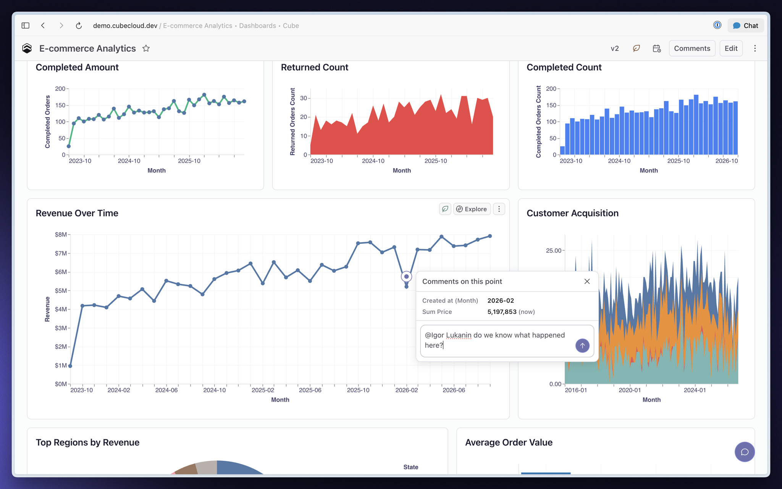Click the 2026-02 value in the popup
Image resolution: width=782 pixels, height=489 pixels.
pos(501,301)
